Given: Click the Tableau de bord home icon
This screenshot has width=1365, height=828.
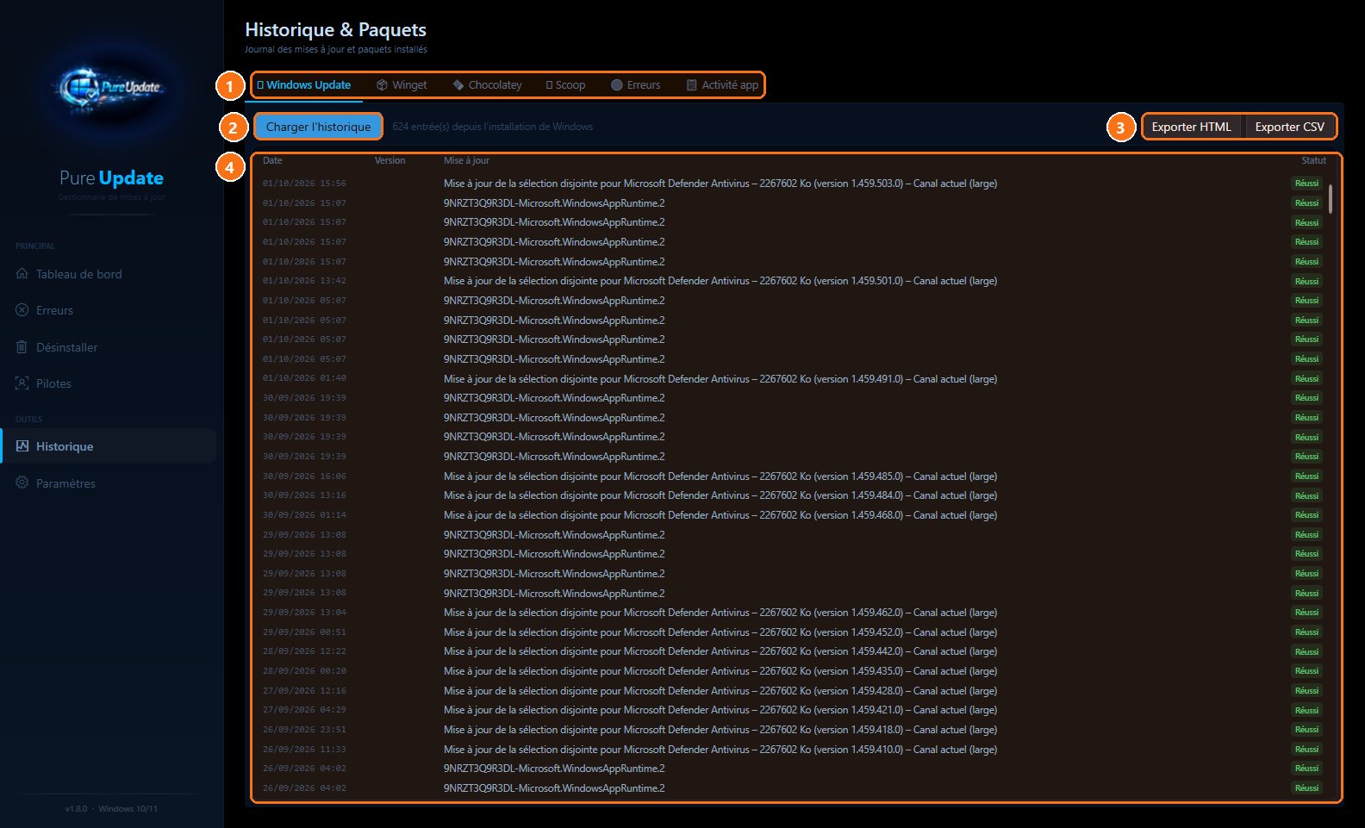Looking at the screenshot, I should coord(22,274).
